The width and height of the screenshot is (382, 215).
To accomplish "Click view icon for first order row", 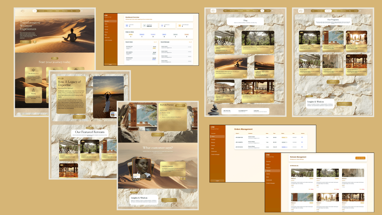I will click(303, 137).
